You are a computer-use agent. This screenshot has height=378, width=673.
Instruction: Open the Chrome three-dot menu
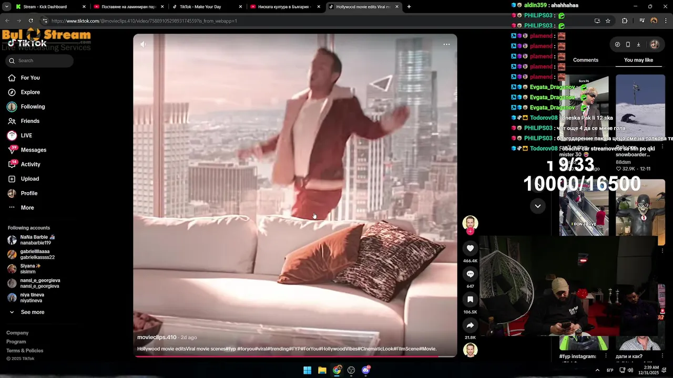[666, 21]
